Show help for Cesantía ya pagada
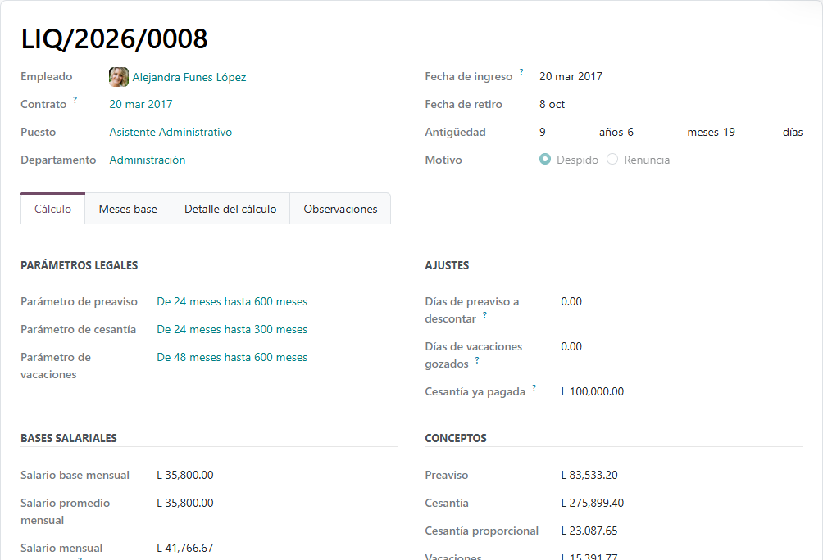This screenshot has width=823, height=560. 534,387
